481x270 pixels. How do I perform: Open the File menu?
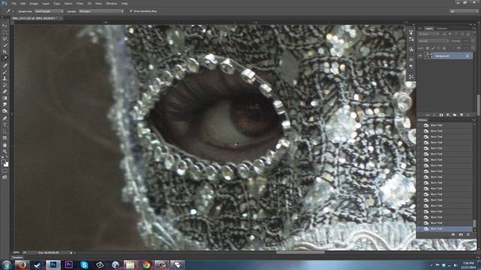pyautogui.click(x=14, y=3)
